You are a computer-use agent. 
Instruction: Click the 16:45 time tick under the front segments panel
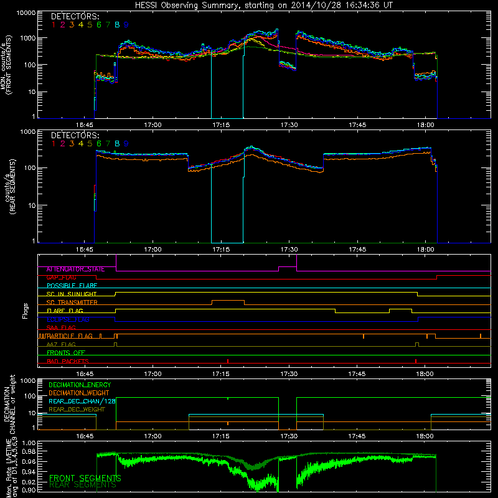[85, 125]
